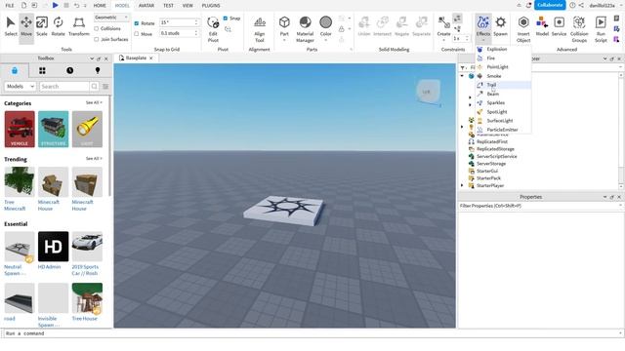The image size is (625, 351).
Task: Open the Toolbox panel options dropdown arrow
Action: (92, 58)
